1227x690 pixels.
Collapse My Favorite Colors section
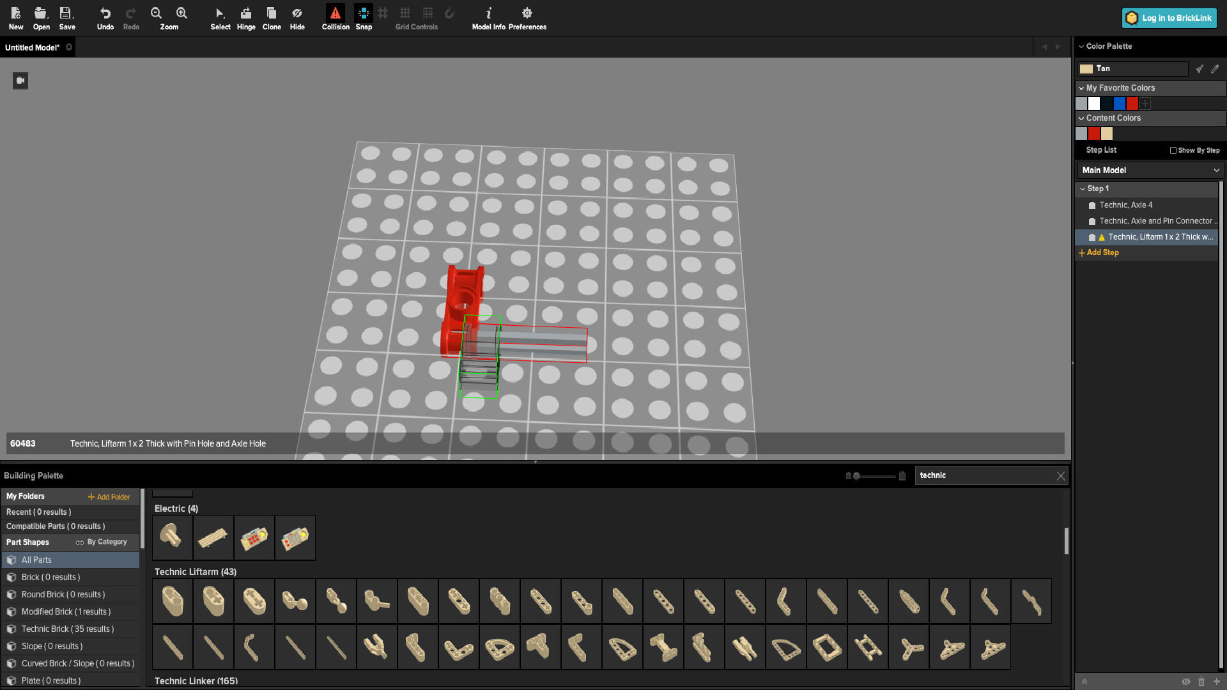click(x=1081, y=88)
